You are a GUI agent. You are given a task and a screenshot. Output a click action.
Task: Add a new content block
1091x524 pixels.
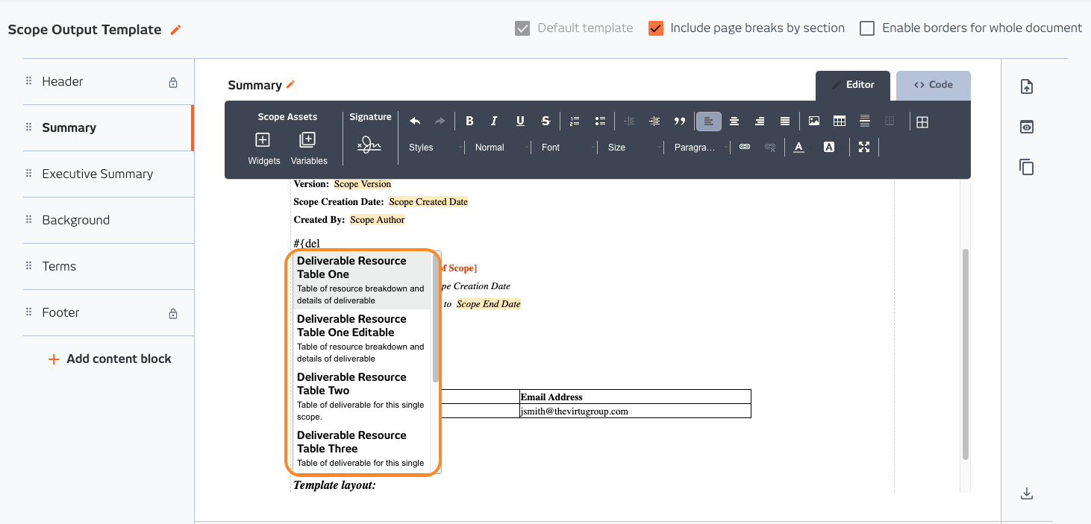tap(110, 359)
